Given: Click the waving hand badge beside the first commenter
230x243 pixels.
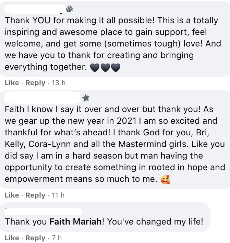Looking at the screenshot, I should [70, 9].
